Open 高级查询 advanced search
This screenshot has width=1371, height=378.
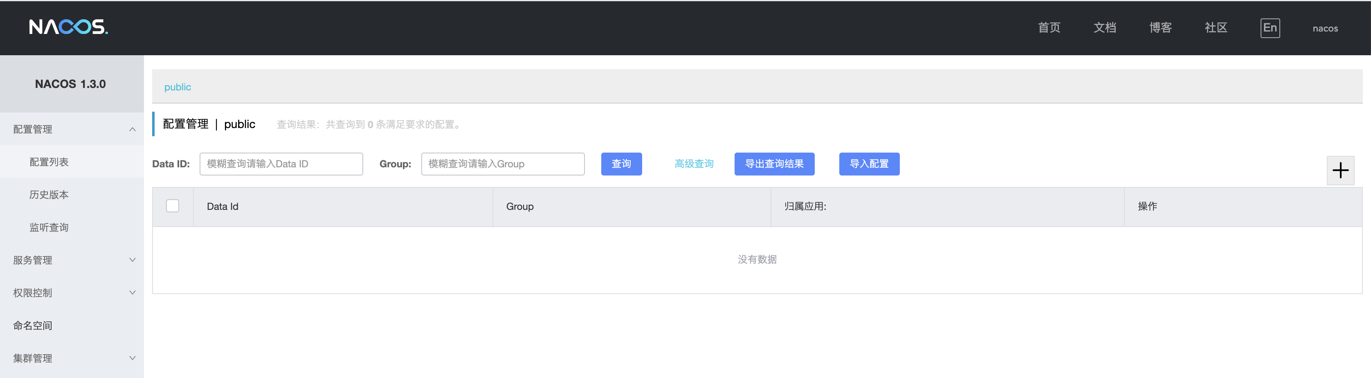tap(694, 164)
